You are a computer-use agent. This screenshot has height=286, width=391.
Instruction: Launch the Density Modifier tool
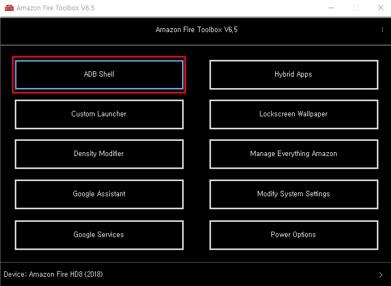99,154
